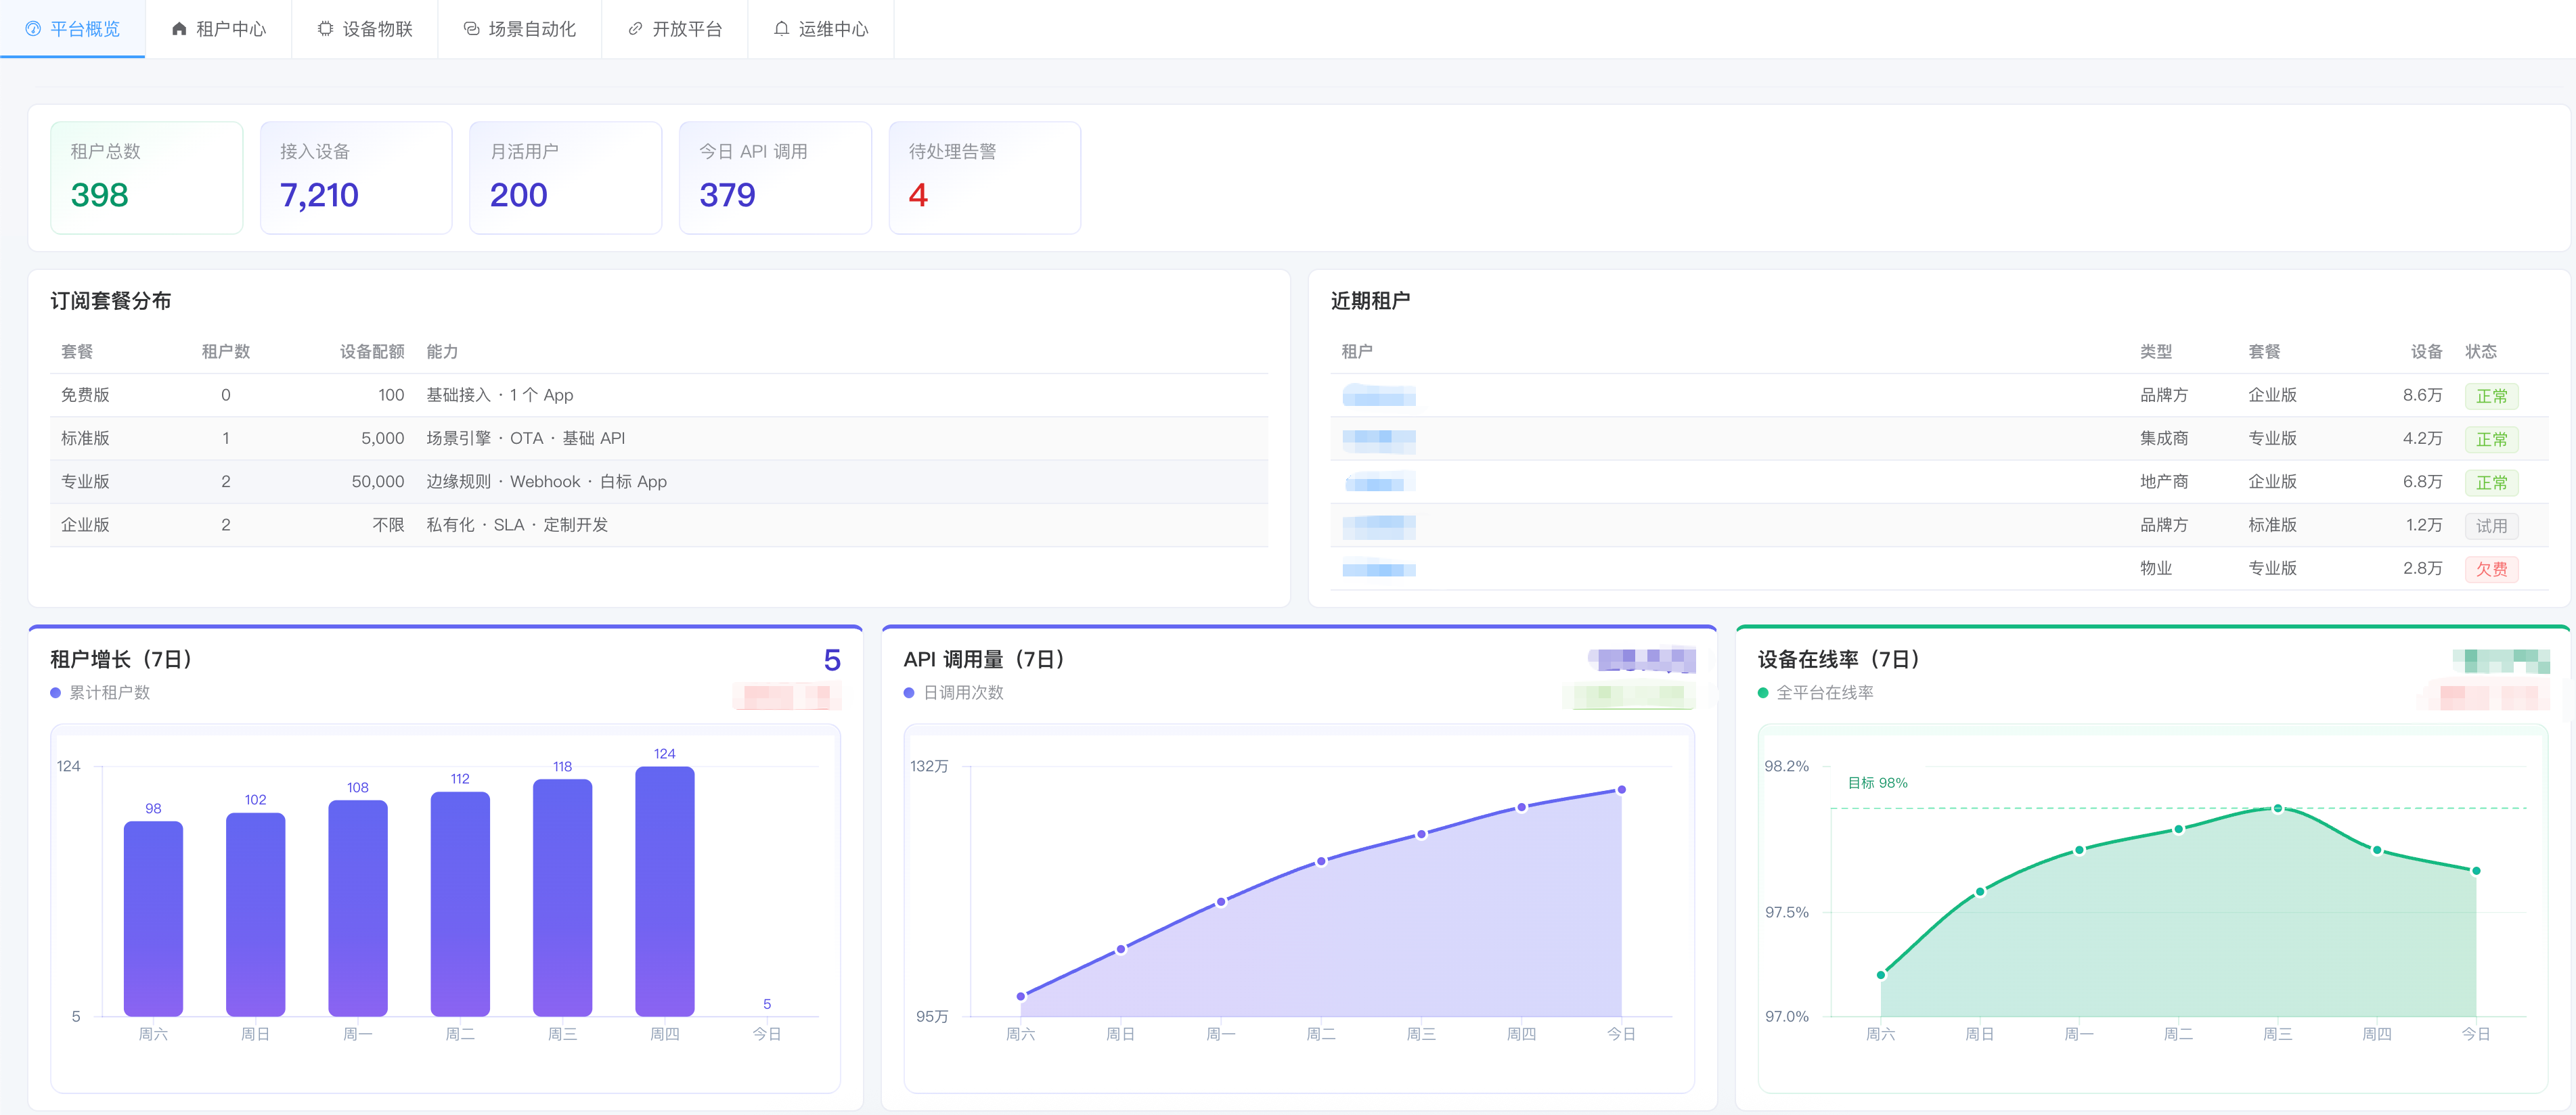Select the 专业版 plan name in 订阅套餐分布

(x=85, y=482)
